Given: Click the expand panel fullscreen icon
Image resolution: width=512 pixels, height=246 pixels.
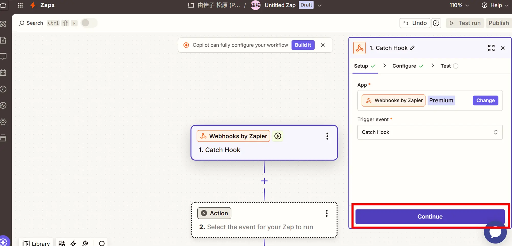Looking at the screenshot, I should 491,48.
